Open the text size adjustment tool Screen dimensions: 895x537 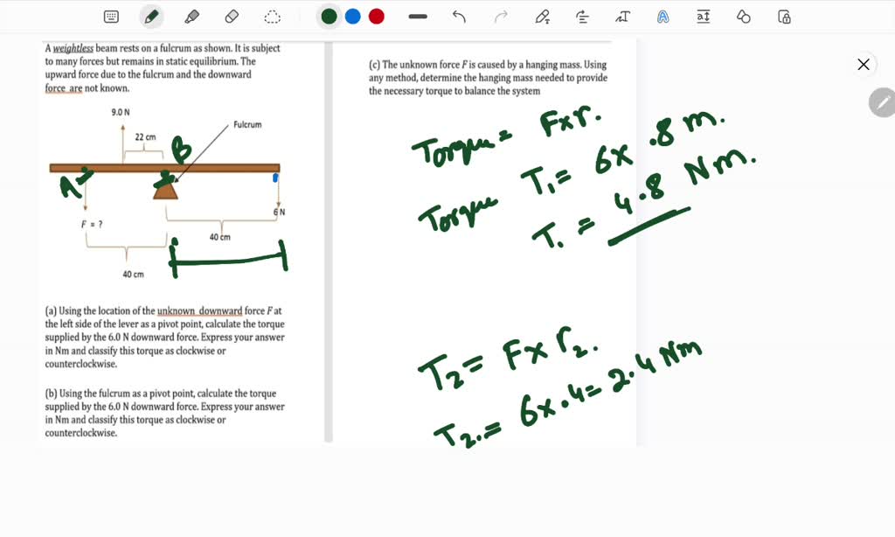coord(704,17)
